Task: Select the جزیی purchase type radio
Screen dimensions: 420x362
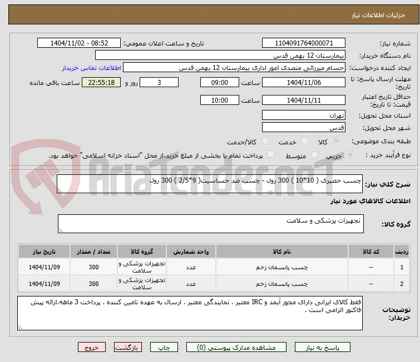Action: (x=350, y=155)
